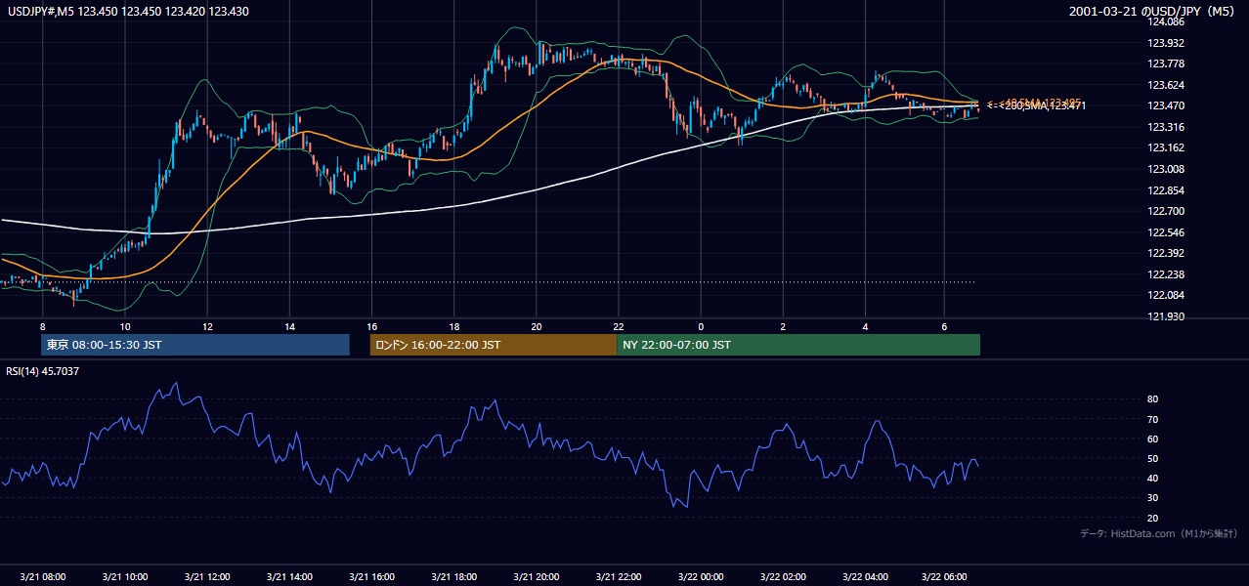Click price axis label 124.086
The height and width of the screenshot is (586, 1249).
(1164, 21)
